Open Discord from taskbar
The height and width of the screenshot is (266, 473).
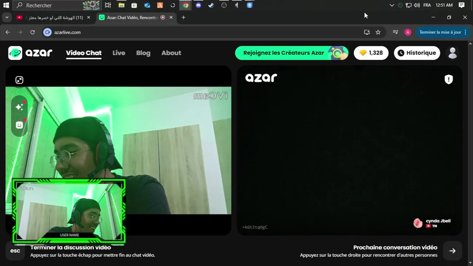pyautogui.click(x=198, y=5)
